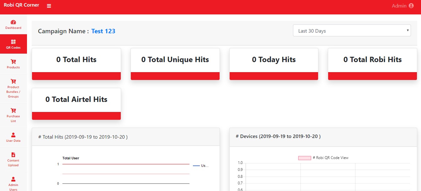Click the Dashboard gauge icon
421x191 pixels.
pos(13,22)
